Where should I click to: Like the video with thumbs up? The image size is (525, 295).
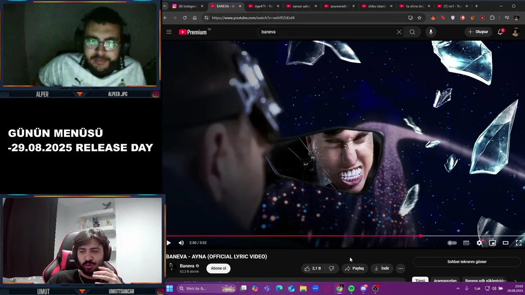(313, 268)
